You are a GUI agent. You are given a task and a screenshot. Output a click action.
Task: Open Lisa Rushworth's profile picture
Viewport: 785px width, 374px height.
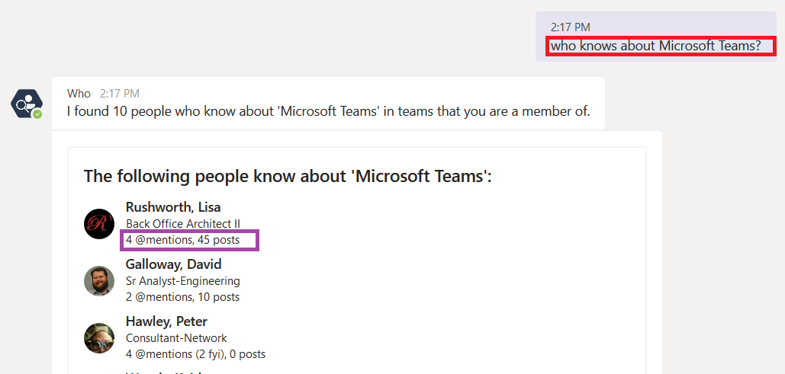[99, 223]
